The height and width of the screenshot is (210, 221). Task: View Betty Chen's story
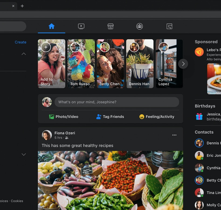(x=110, y=64)
